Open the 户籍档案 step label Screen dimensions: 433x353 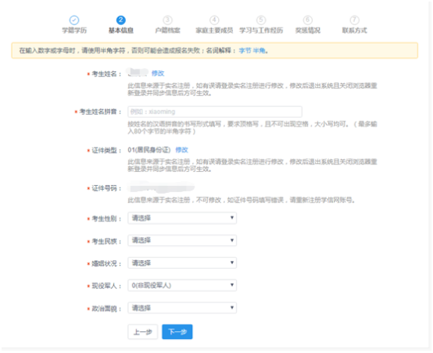167,30
